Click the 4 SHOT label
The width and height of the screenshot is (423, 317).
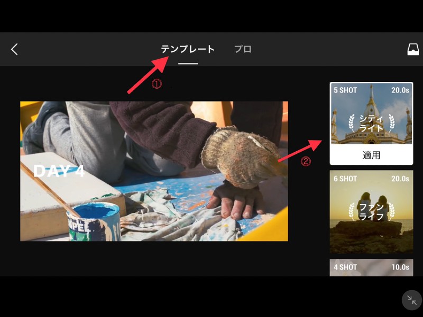pos(345,267)
